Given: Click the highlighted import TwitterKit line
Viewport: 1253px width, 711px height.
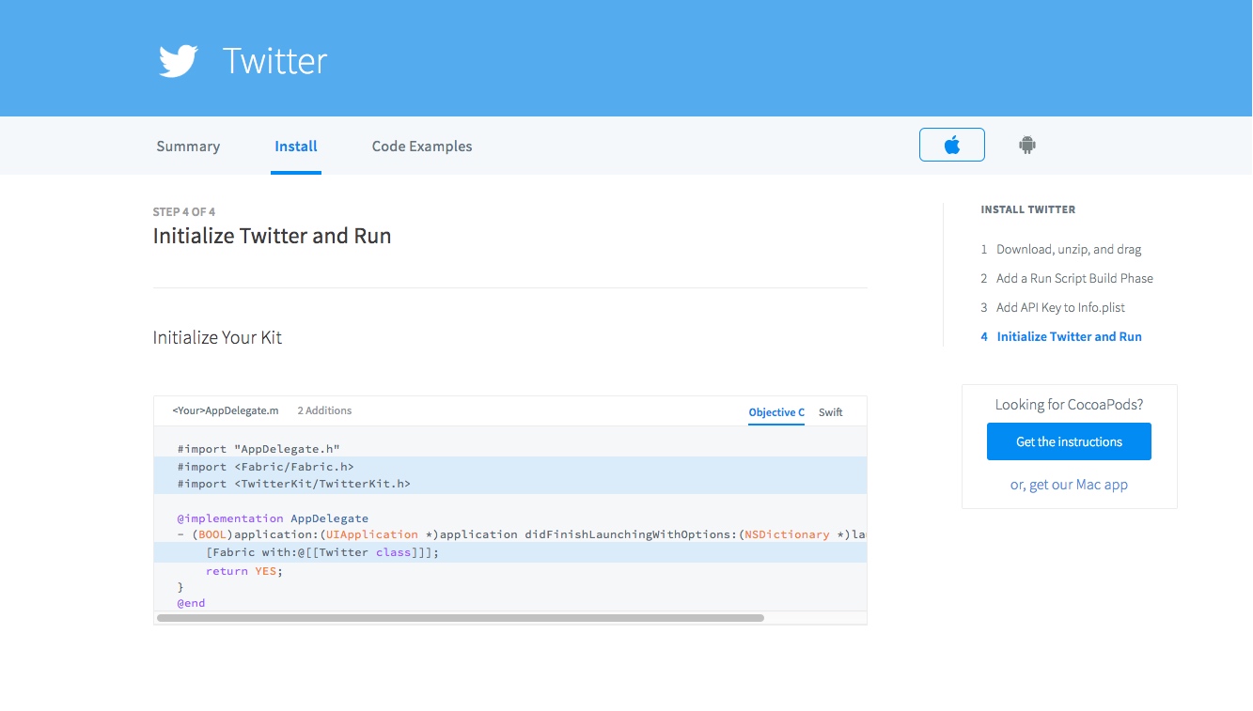Looking at the screenshot, I should (x=293, y=484).
